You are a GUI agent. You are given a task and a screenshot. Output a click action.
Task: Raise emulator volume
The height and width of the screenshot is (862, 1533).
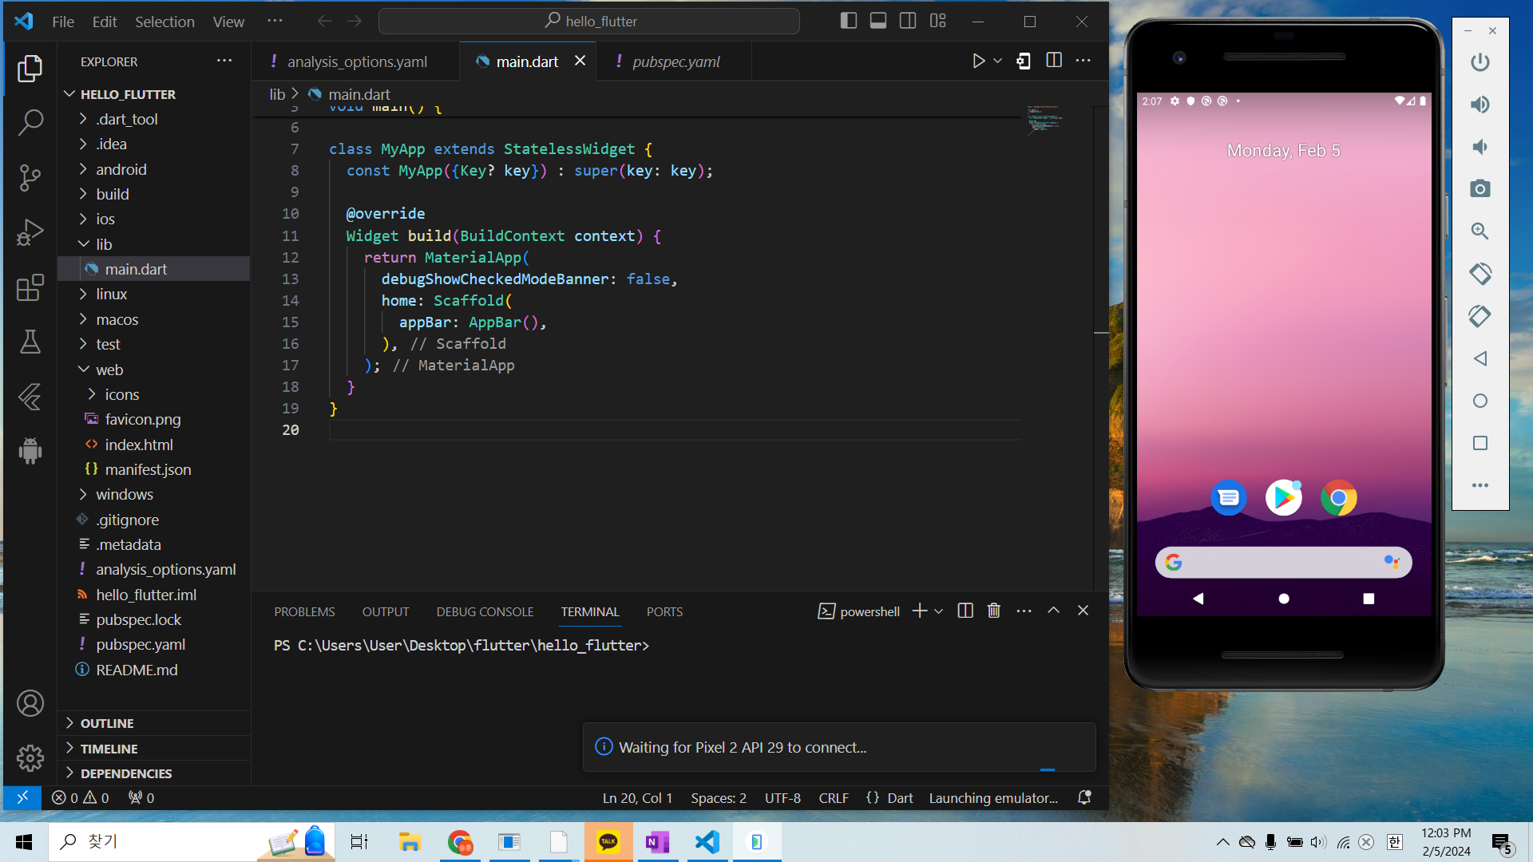click(x=1480, y=105)
